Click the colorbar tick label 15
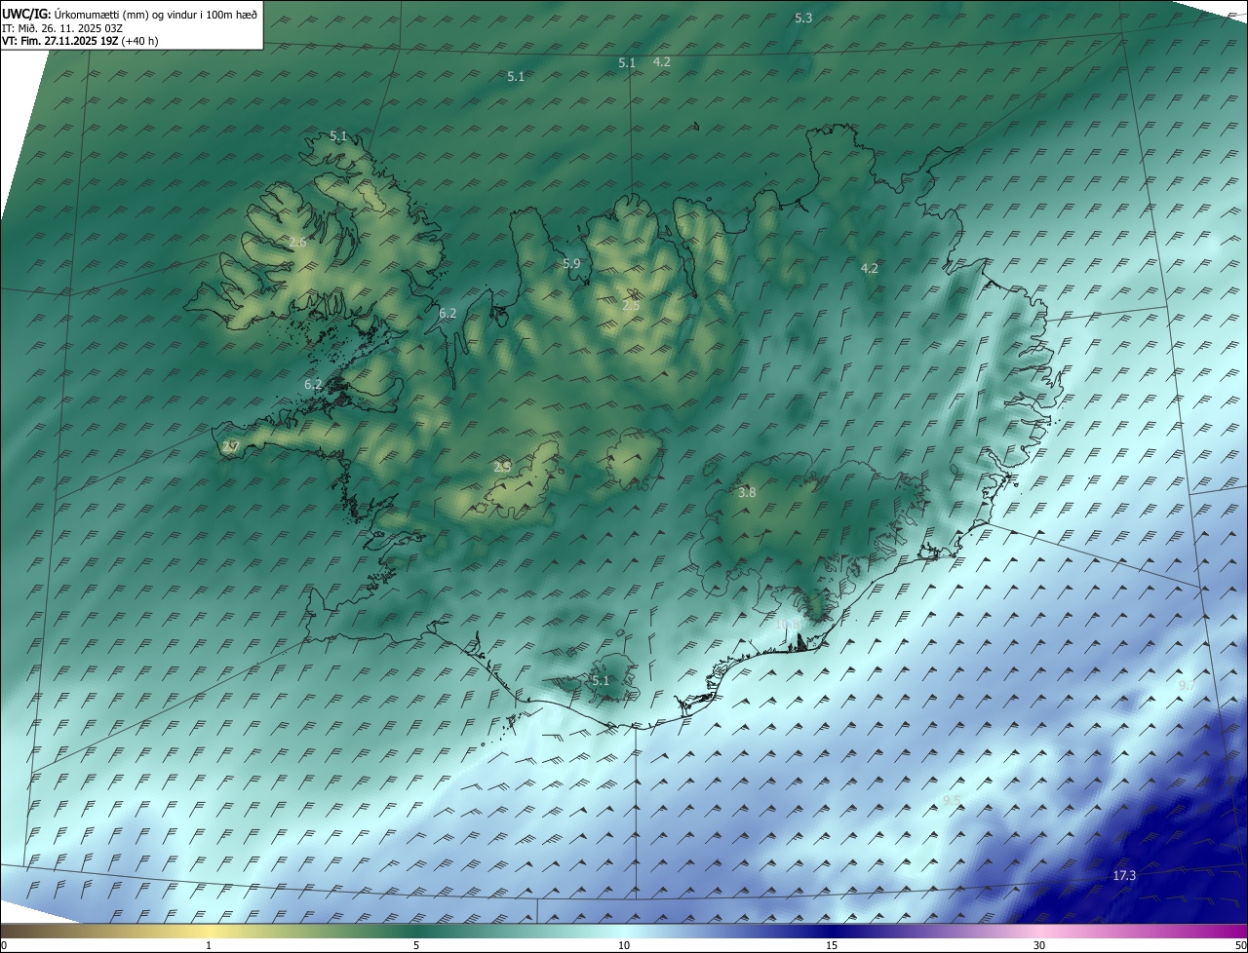Screen dimensions: 1248x953 tap(832, 945)
